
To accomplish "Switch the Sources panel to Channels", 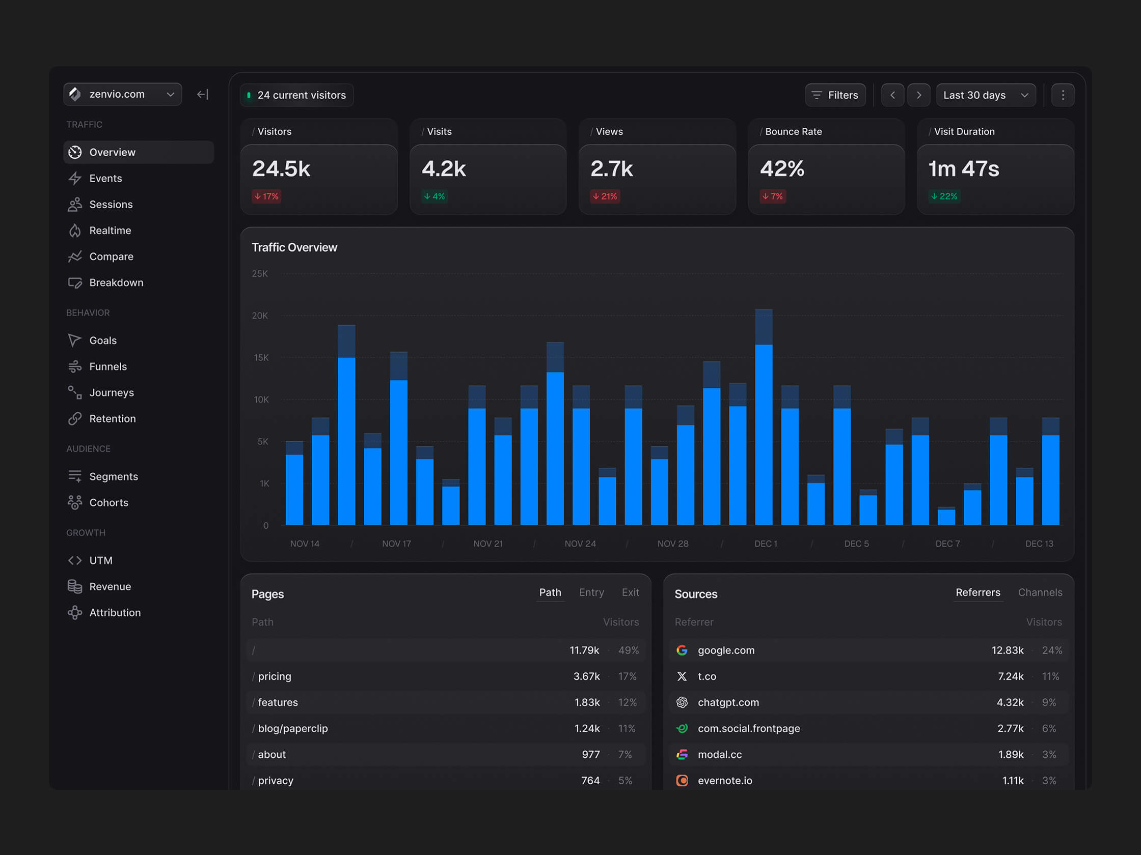I will pyautogui.click(x=1040, y=593).
